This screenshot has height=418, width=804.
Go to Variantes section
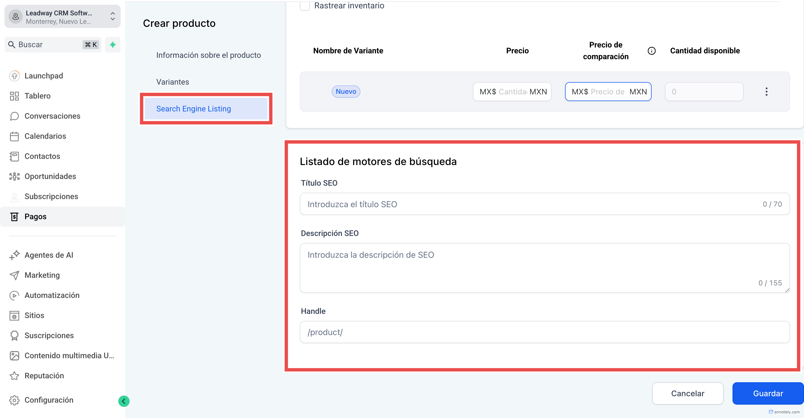pos(173,82)
